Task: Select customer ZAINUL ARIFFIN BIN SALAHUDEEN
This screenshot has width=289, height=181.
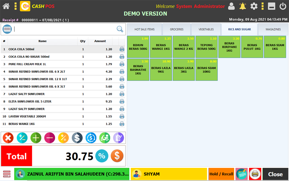Action: tap(72, 174)
